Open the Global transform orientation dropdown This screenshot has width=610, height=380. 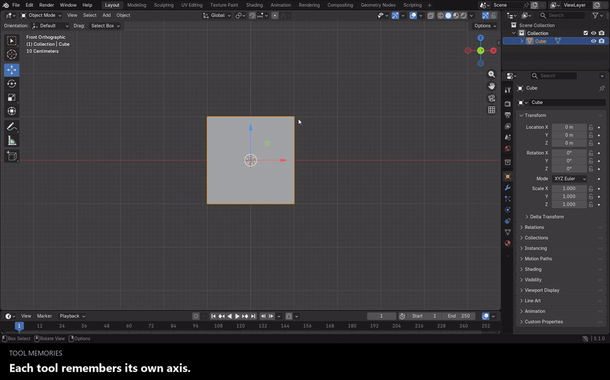click(x=217, y=15)
